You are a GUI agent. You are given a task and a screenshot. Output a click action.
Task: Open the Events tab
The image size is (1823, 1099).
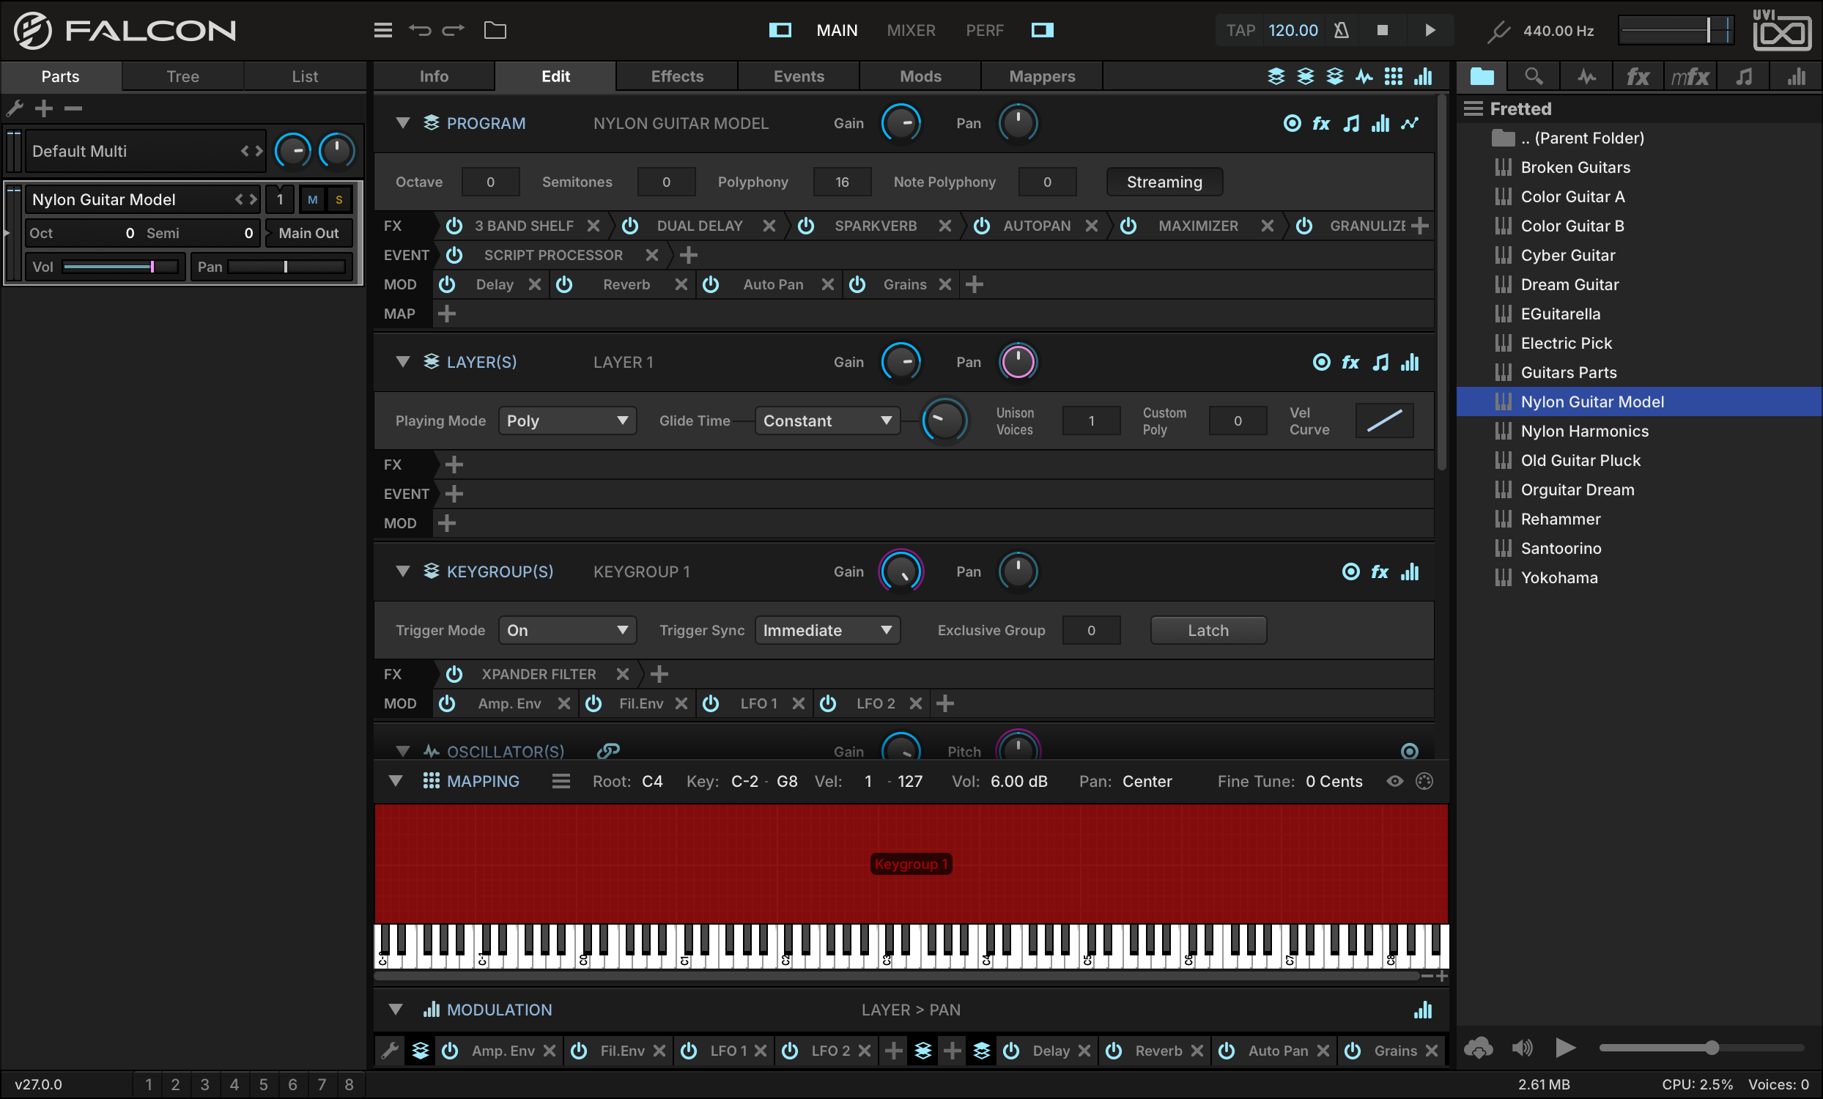coord(799,76)
